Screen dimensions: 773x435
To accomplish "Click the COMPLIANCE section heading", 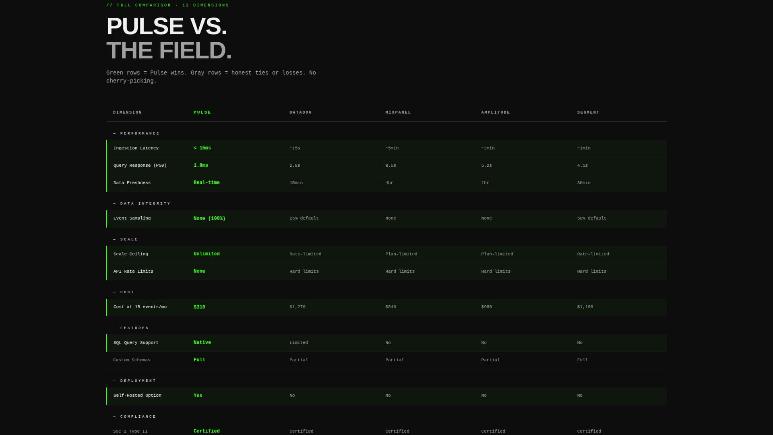I will pos(134,416).
